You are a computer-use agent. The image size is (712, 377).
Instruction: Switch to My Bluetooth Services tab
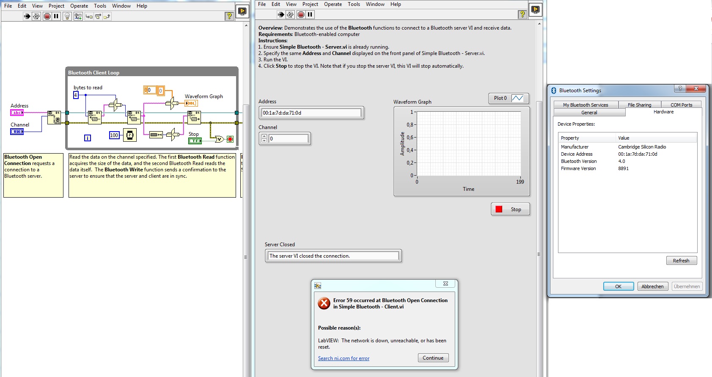click(x=586, y=105)
